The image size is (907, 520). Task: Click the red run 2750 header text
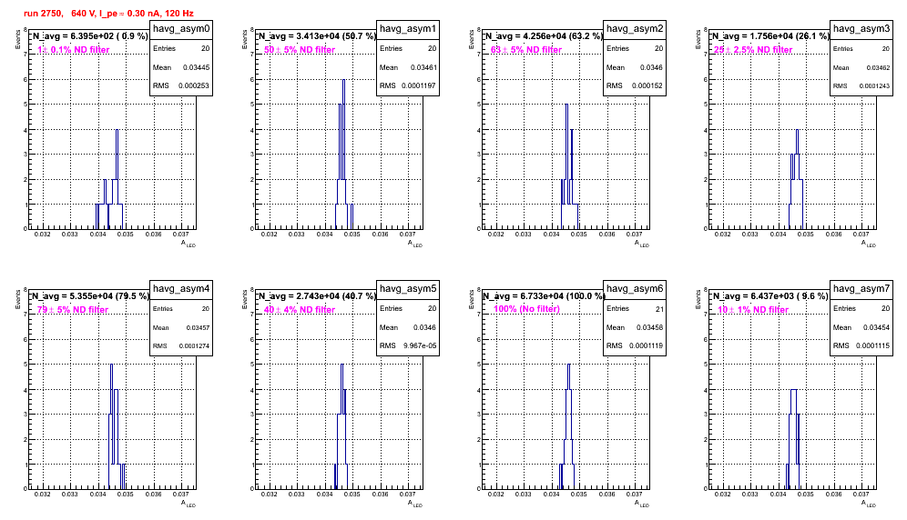pos(109,14)
